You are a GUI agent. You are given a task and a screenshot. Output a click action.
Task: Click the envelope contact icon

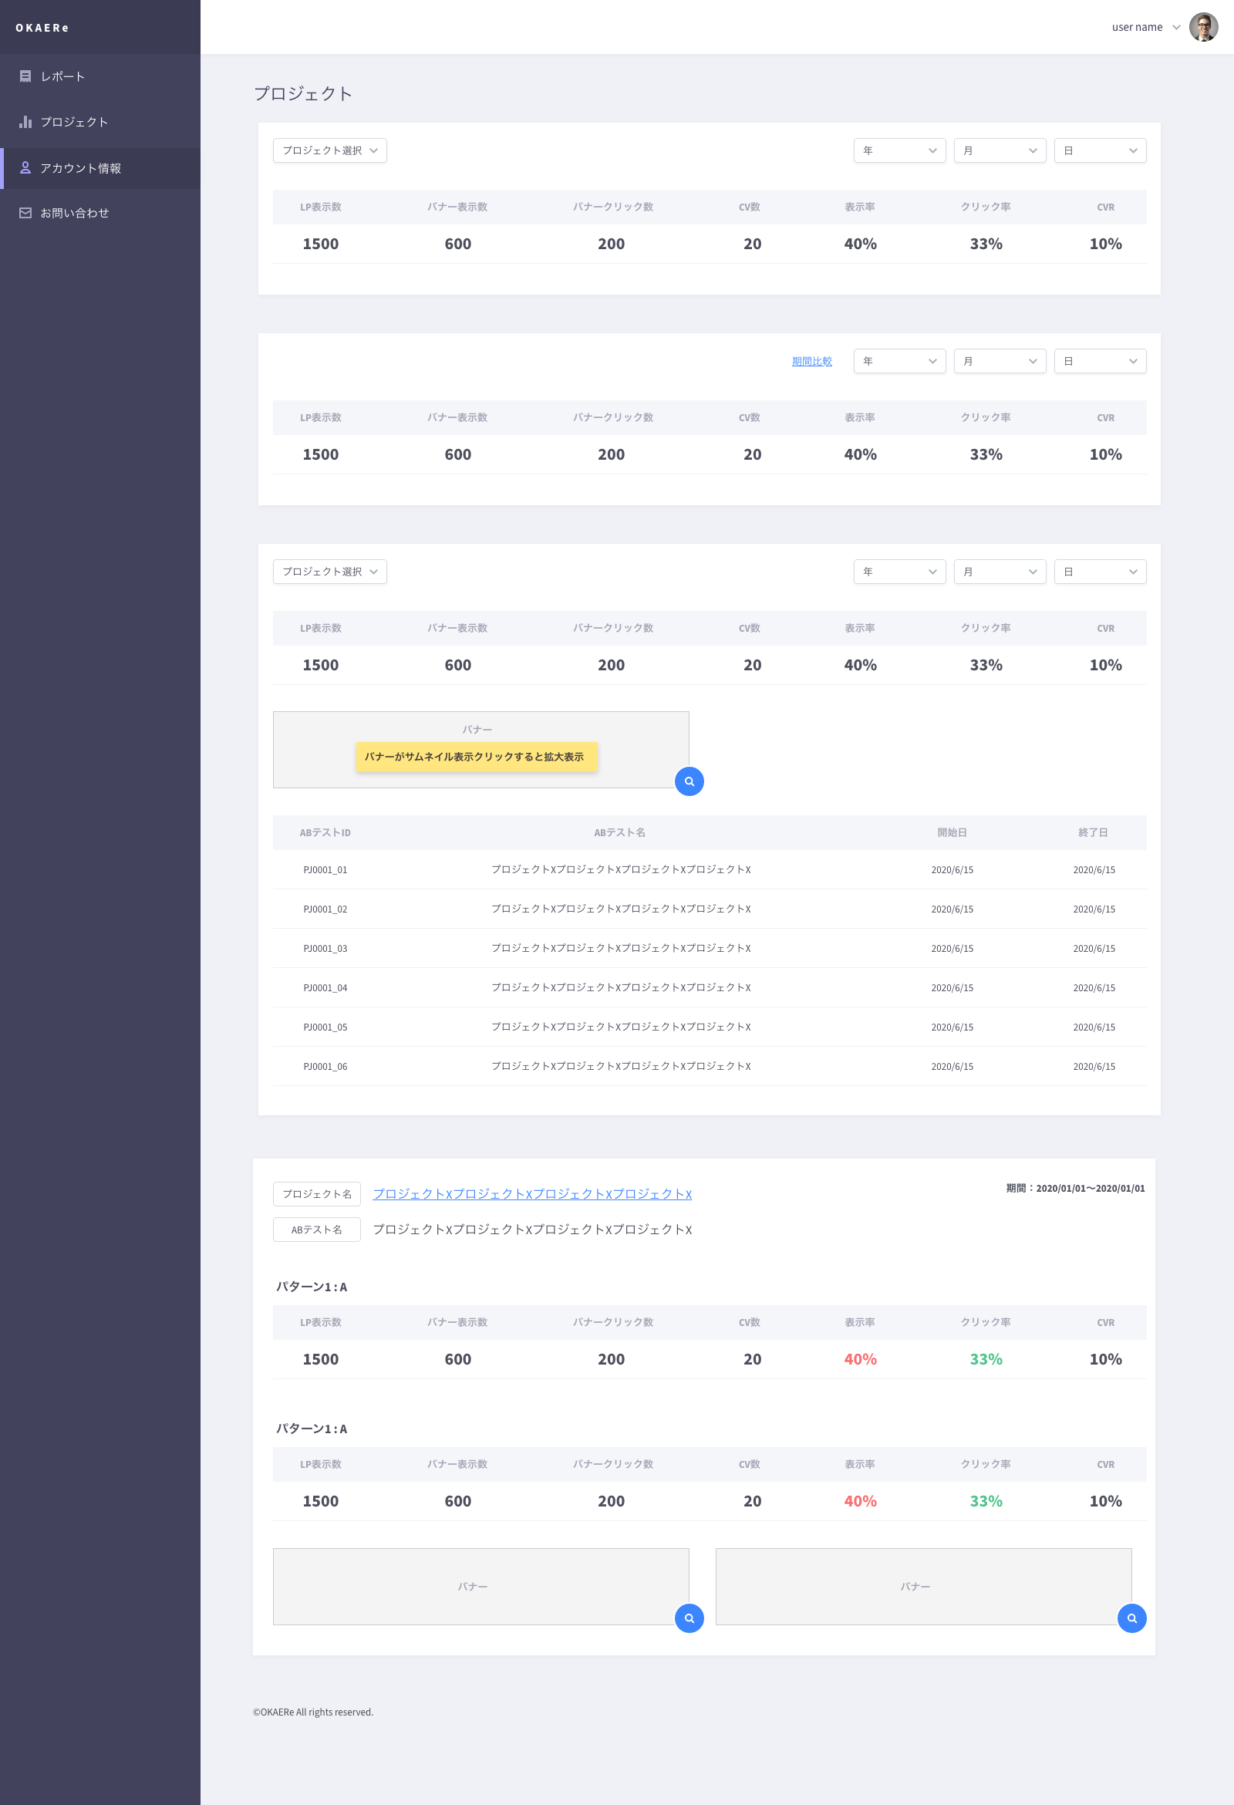(x=25, y=213)
